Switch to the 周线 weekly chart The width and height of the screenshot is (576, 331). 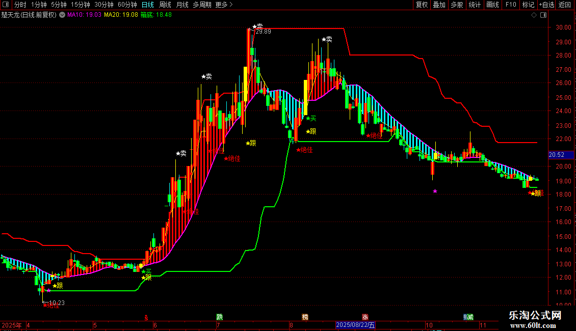(165, 5)
